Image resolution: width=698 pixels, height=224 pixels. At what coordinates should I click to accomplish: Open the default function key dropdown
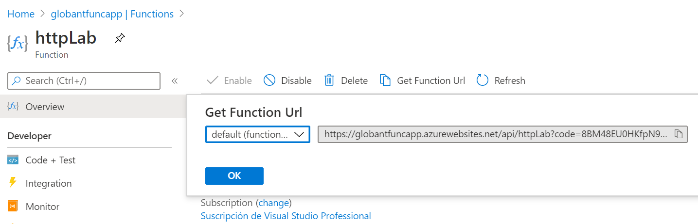pos(258,134)
